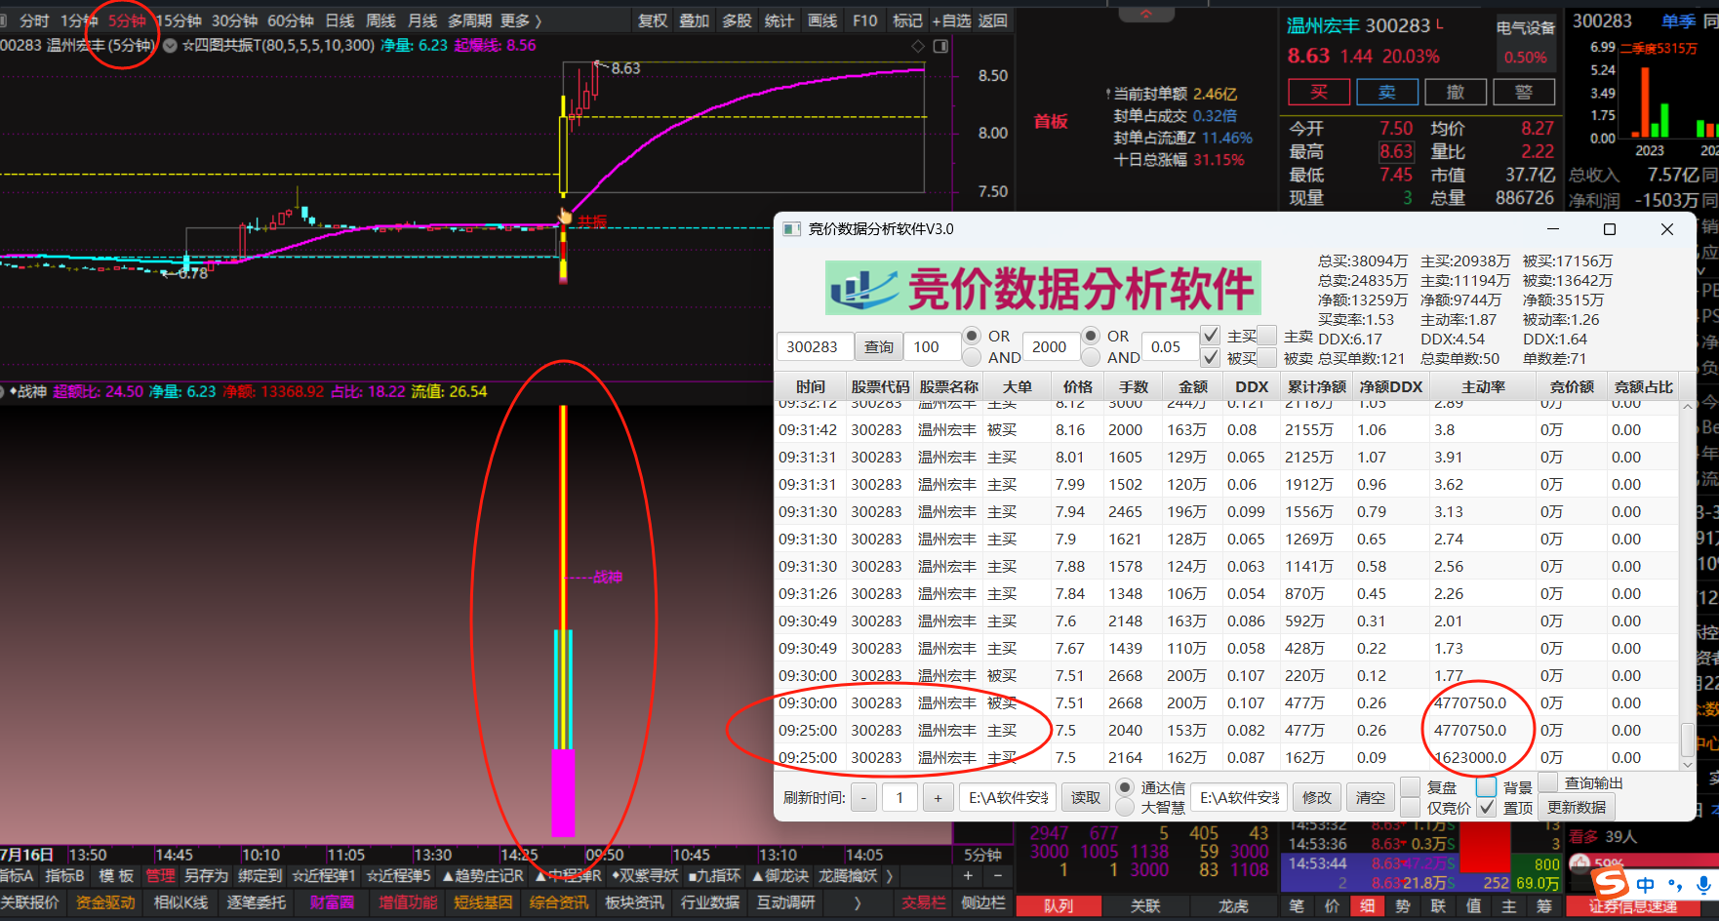The height and width of the screenshot is (921, 1719).
Task: Click the plus button for refresh time
Action: pyautogui.click(x=938, y=798)
